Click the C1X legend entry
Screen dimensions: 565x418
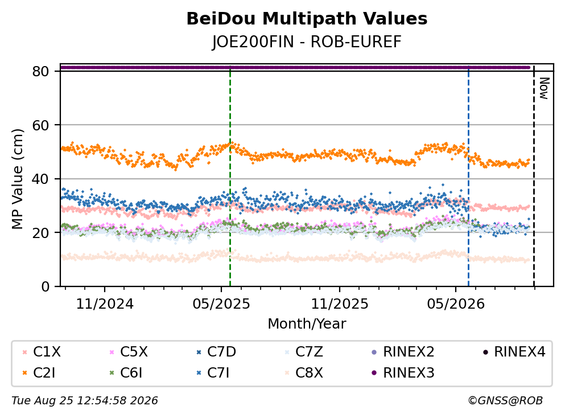point(42,351)
